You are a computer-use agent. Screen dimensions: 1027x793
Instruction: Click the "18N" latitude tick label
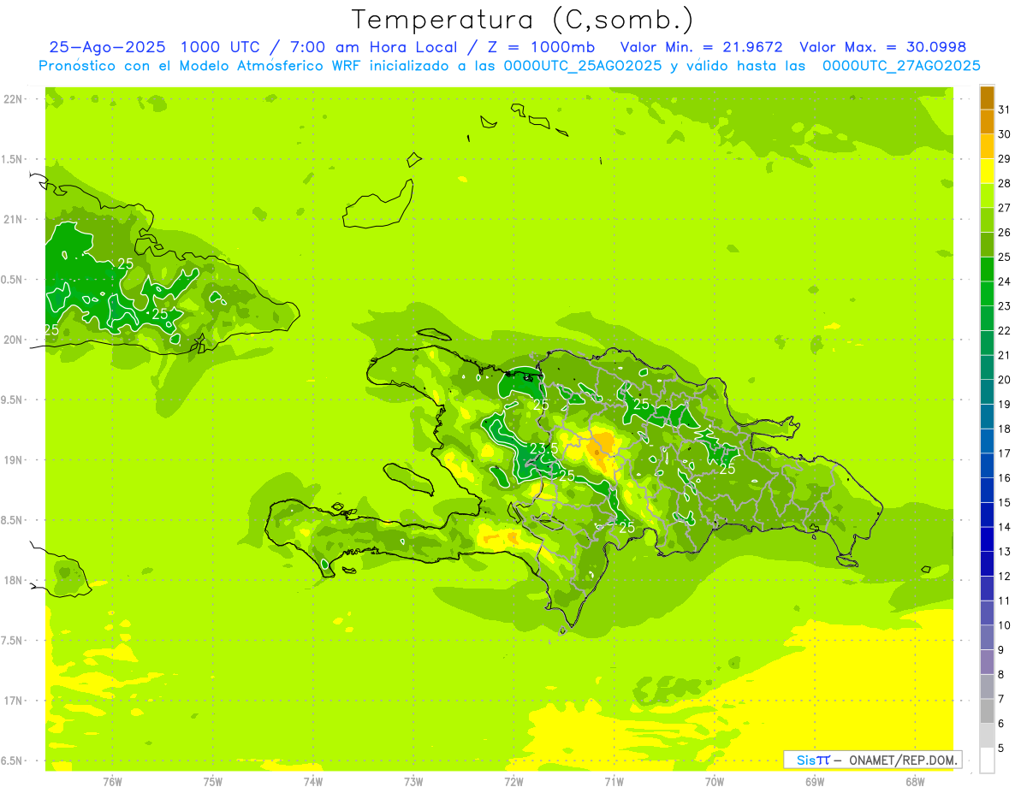coord(12,580)
